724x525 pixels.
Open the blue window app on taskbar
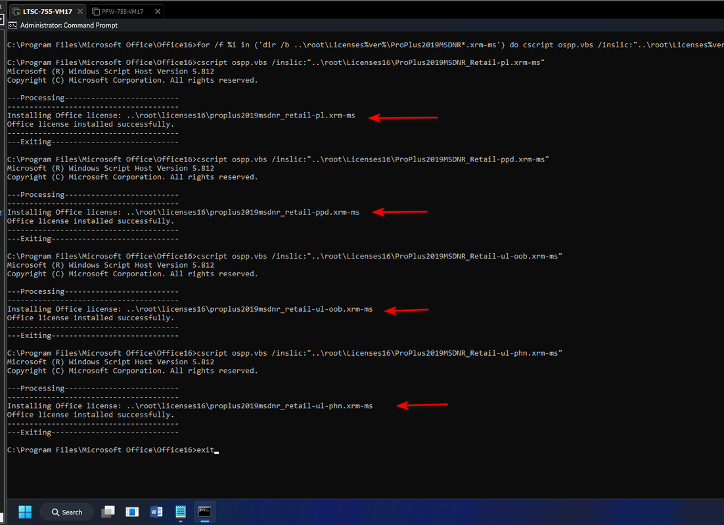click(132, 512)
